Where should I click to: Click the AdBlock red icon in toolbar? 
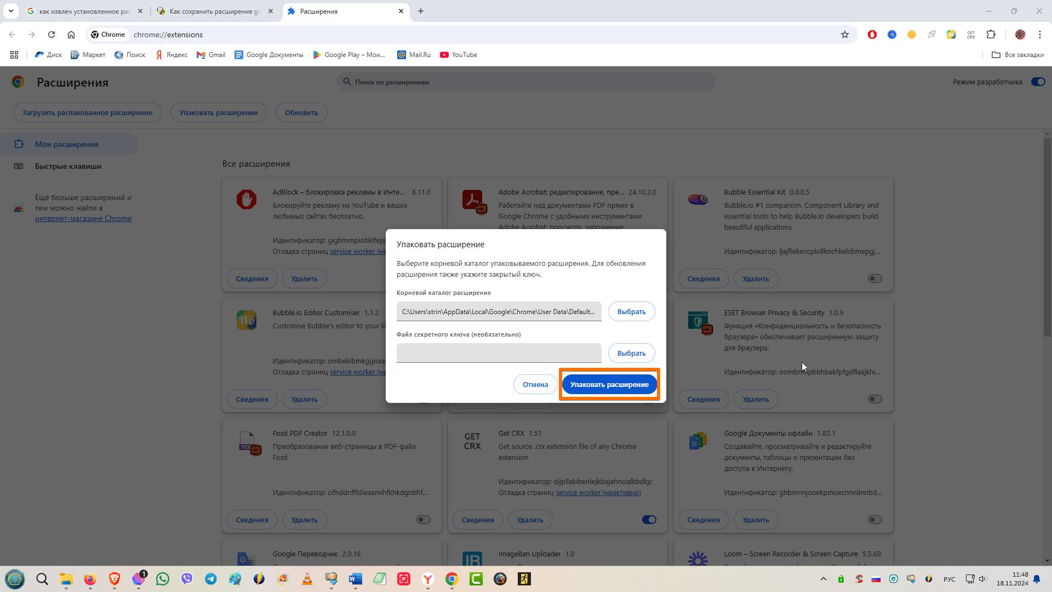click(x=872, y=35)
